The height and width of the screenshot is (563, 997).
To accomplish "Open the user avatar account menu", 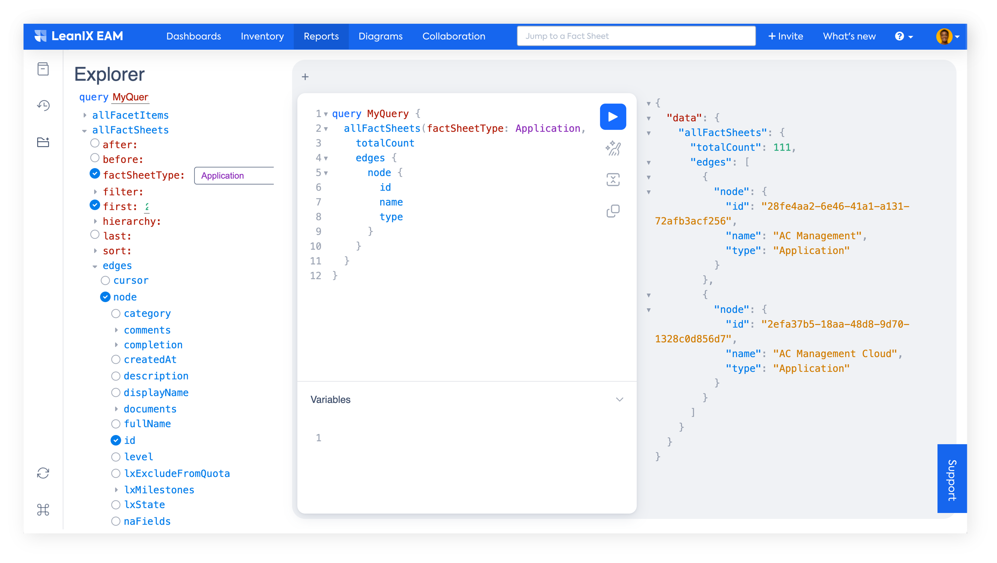I will 948,36.
